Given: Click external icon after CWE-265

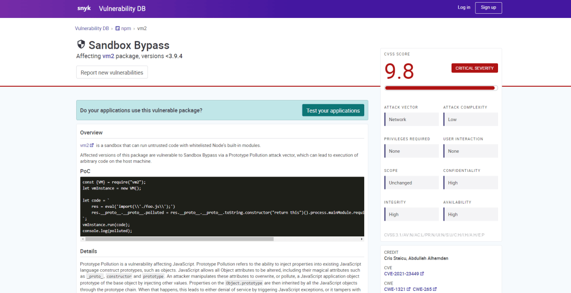Looking at the screenshot, I should tap(435, 289).
